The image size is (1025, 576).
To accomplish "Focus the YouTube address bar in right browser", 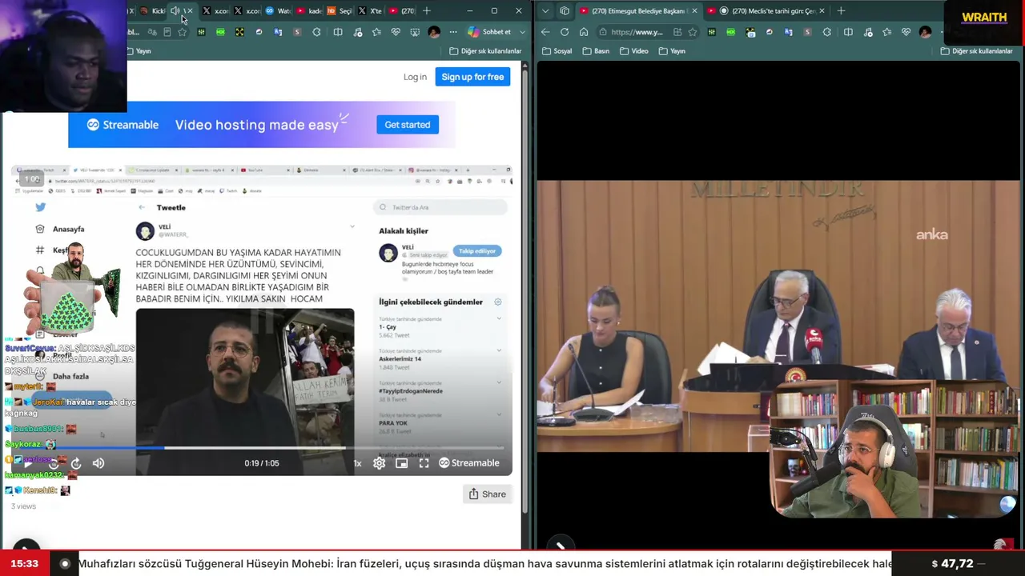I will coord(637,32).
